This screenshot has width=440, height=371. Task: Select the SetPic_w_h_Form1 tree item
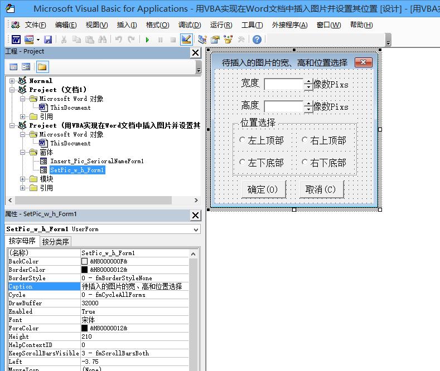coord(77,170)
